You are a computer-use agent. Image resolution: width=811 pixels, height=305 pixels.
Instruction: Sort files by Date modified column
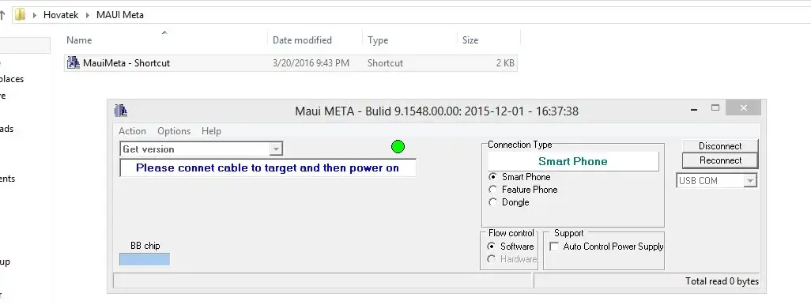pyautogui.click(x=302, y=40)
